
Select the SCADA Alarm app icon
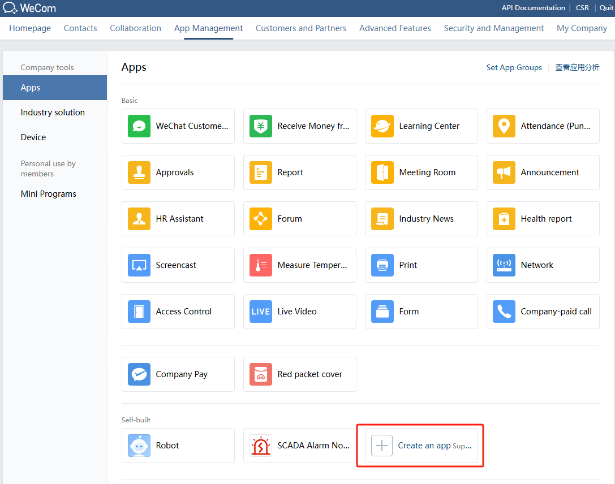[x=260, y=446]
